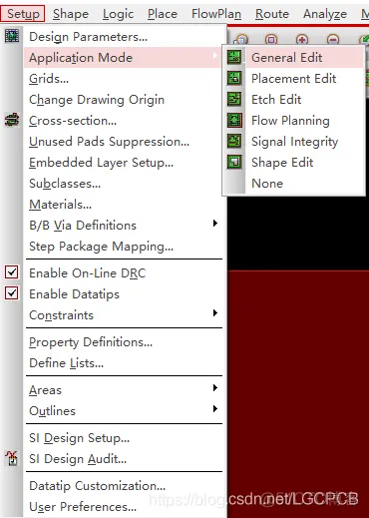Uncheck Enable On-Line DRC checkbox
369x518 pixels.
pyautogui.click(x=12, y=272)
